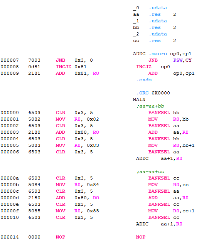The width and height of the screenshot is (204, 242).
Task: Select opcode 0000
Action: tap(34, 237)
